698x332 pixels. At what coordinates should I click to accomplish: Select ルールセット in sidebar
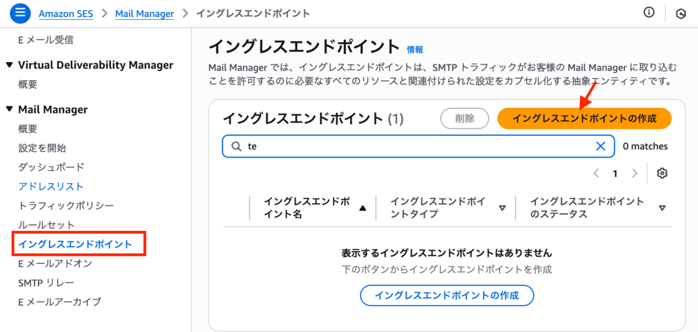[x=47, y=225]
